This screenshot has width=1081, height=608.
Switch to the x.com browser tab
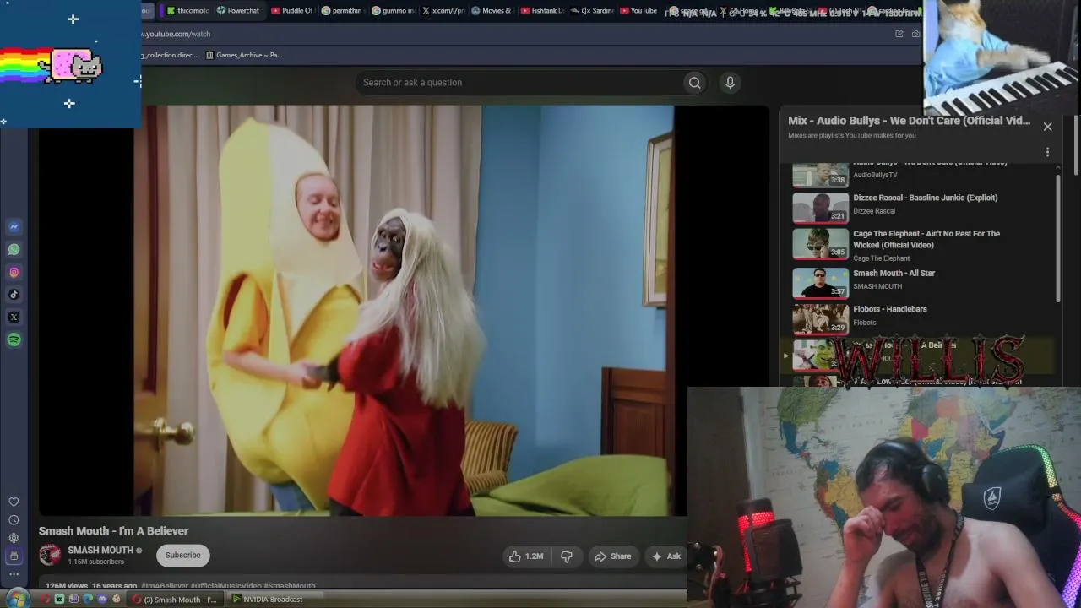point(443,11)
